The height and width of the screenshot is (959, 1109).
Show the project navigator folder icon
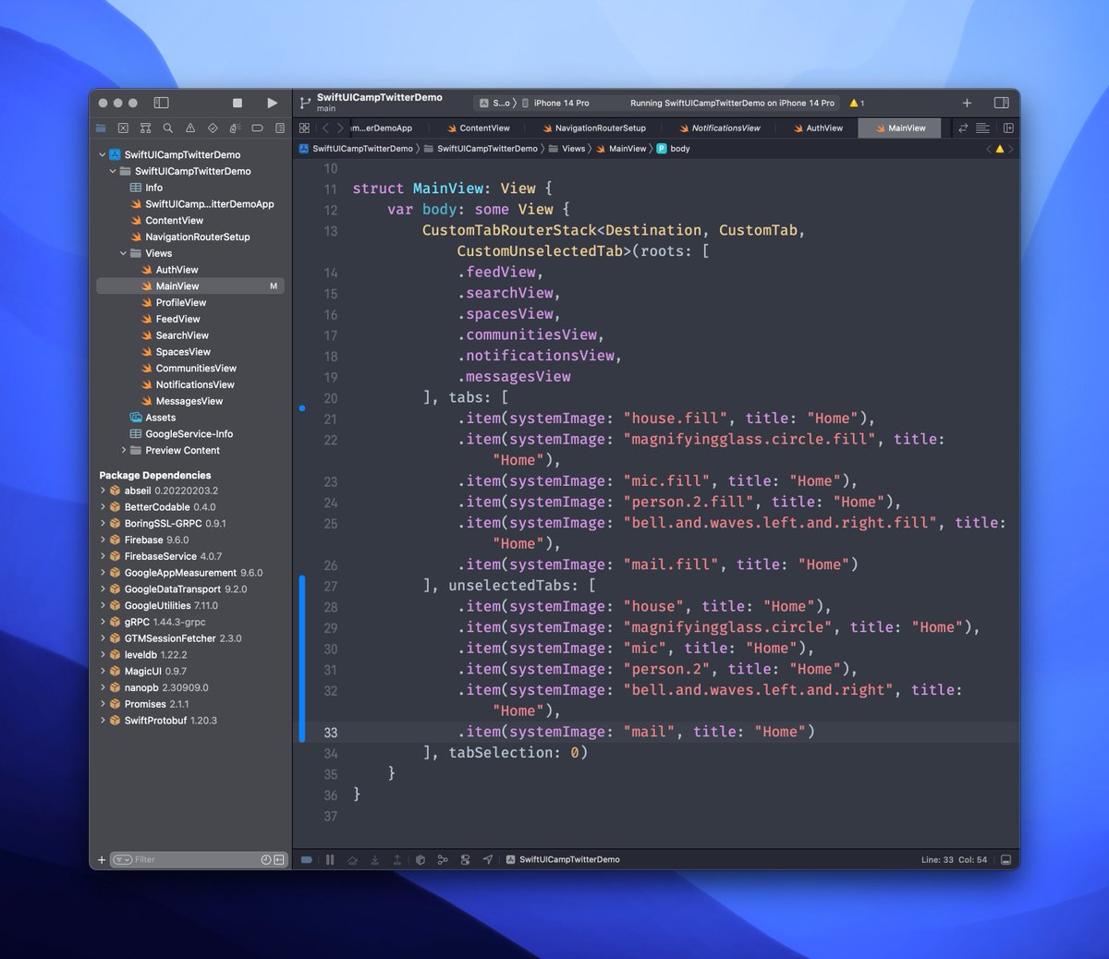(x=101, y=128)
